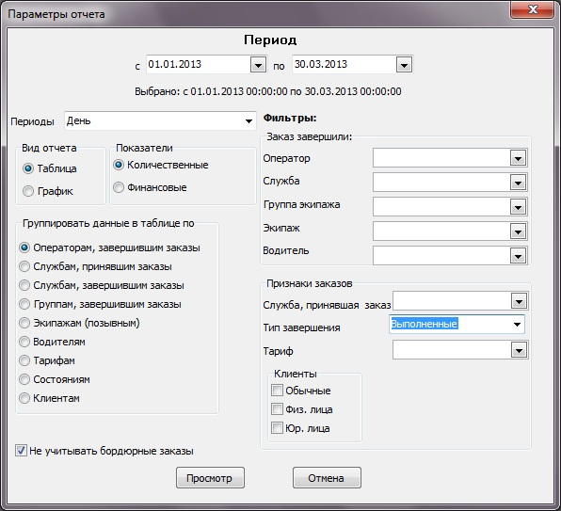Open the Оператор filter dropdown

point(518,158)
